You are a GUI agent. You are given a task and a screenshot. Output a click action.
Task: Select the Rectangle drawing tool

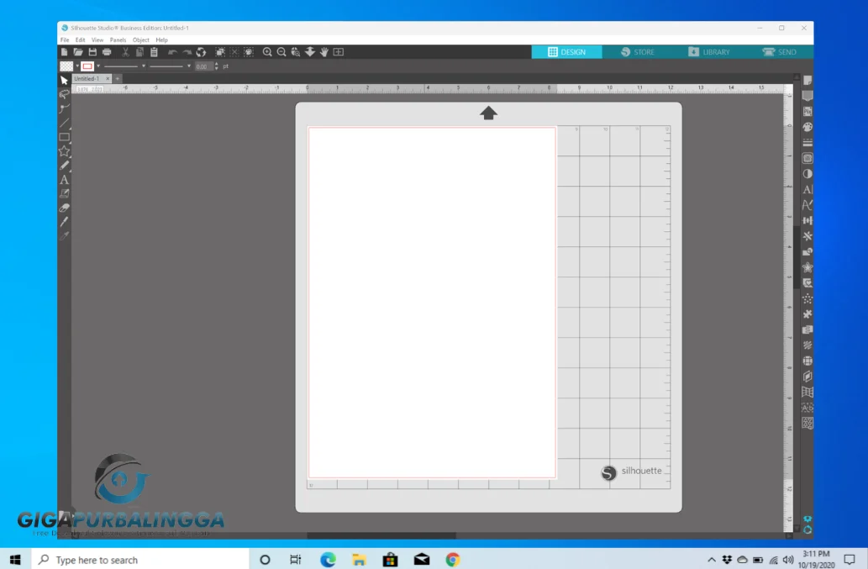pyautogui.click(x=64, y=137)
